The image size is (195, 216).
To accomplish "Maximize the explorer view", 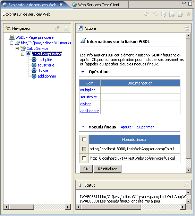I will (x=190, y=4).
